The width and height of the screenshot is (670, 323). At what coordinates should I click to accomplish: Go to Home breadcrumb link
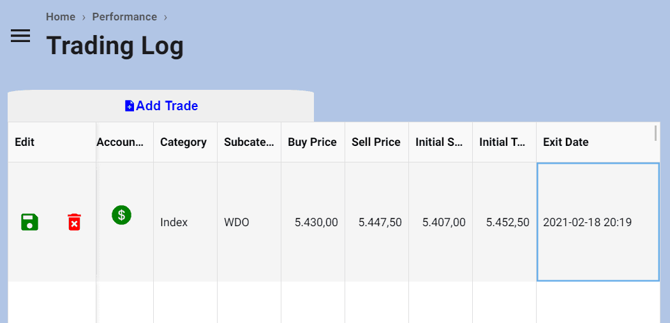[61, 17]
